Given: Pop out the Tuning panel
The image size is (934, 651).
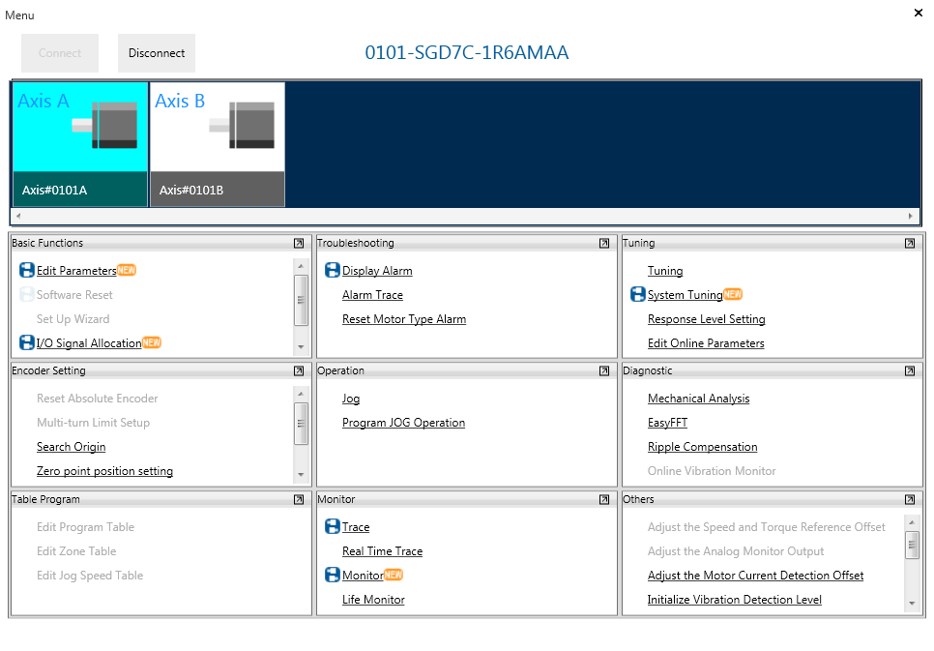Looking at the screenshot, I should coord(910,244).
